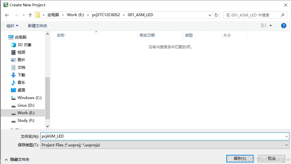Close the Create New Project dialog
Screen dimensions: 291x164
coord(286,5)
